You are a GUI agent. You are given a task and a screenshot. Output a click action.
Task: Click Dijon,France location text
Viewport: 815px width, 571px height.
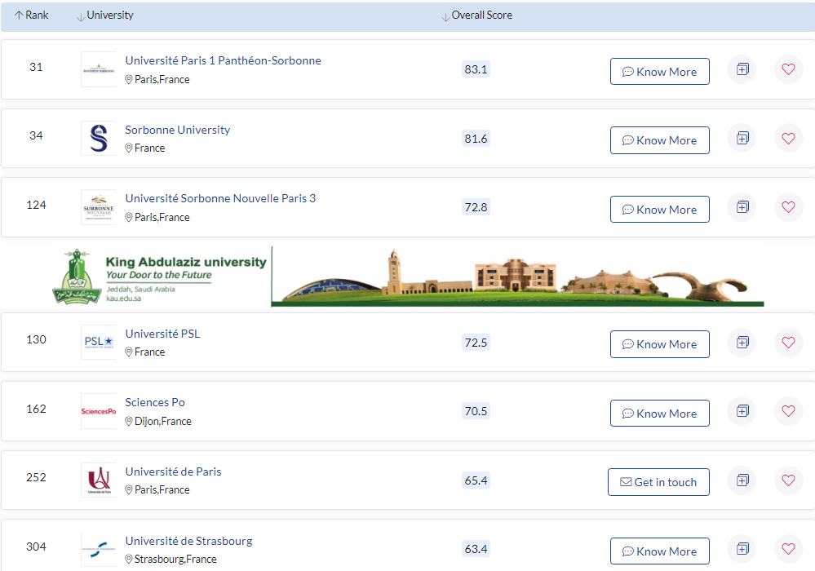point(162,421)
